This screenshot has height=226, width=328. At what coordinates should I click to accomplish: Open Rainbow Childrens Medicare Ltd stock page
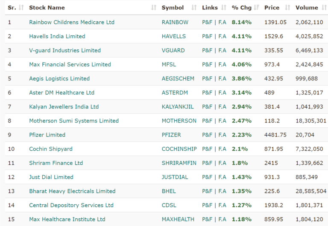click(72, 22)
